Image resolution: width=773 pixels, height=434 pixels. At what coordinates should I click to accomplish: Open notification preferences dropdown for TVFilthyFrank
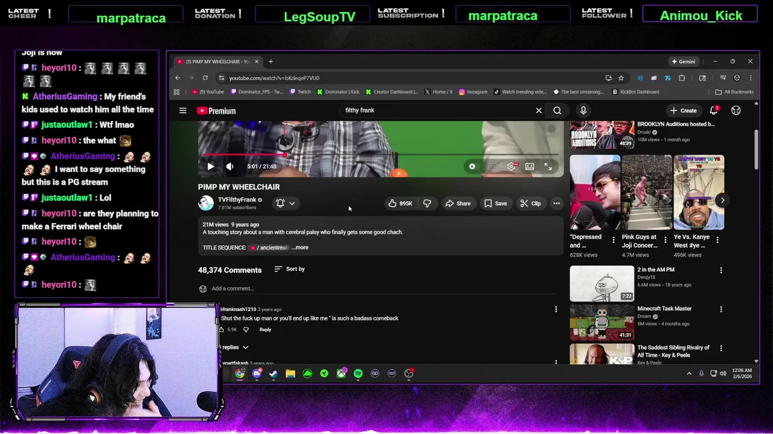pyautogui.click(x=286, y=203)
